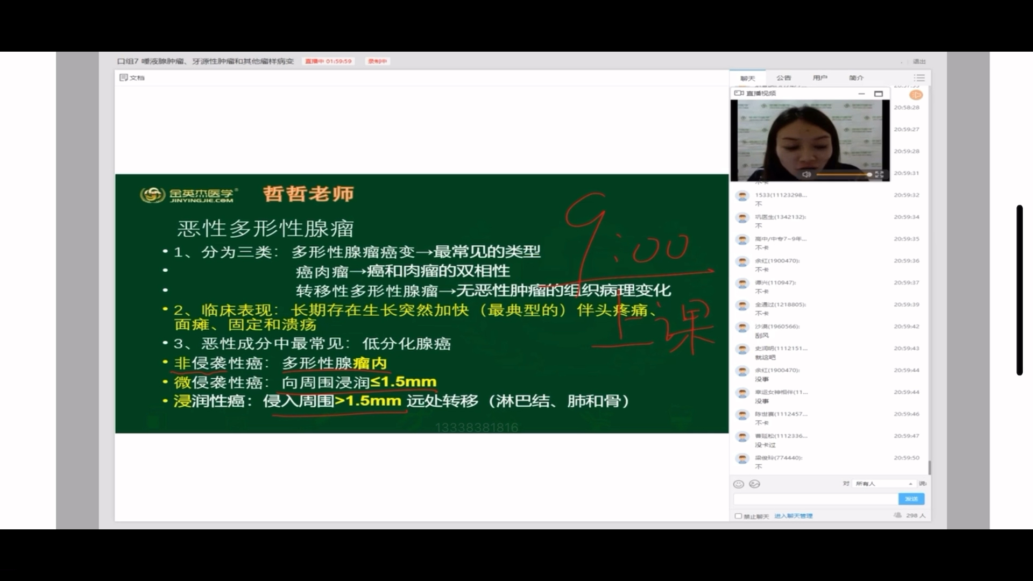Maximize the 直播视频 video panel
The height and width of the screenshot is (581, 1033).
(x=879, y=94)
